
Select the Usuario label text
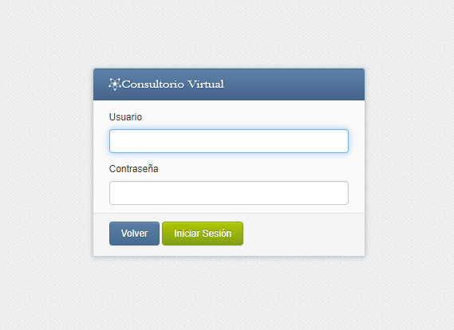125,117
